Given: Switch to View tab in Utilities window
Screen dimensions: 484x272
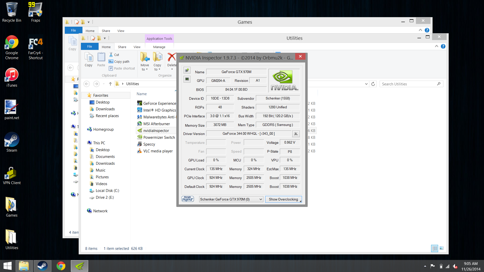Looking at the screenshot, I should 137,47.
